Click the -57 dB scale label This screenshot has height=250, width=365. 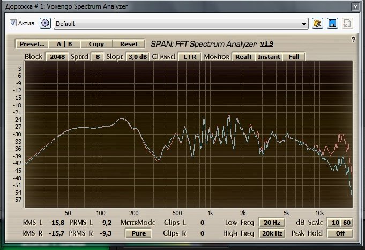click(18, 200)
